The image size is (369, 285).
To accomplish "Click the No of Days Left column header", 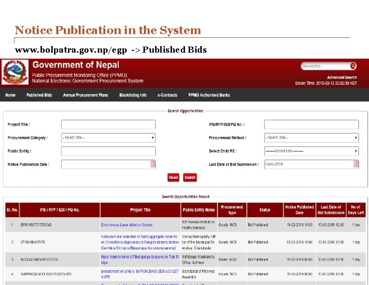I will tap(356, 210).
